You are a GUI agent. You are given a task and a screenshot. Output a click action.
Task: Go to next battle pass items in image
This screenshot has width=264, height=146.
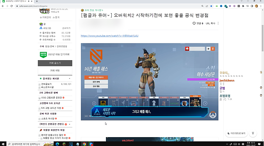[205, 103]
